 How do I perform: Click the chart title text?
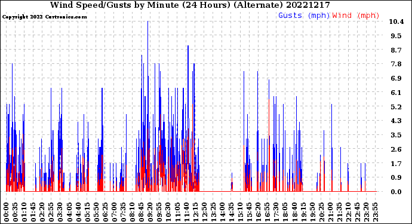[190, 5]
